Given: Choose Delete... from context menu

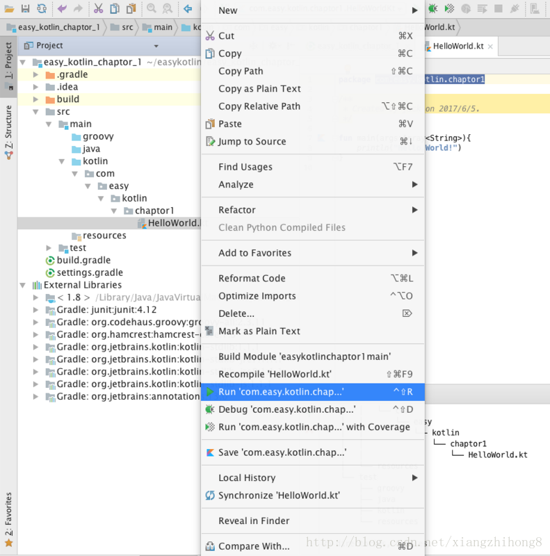Looking at the screenshot, I should coord(313,313).
